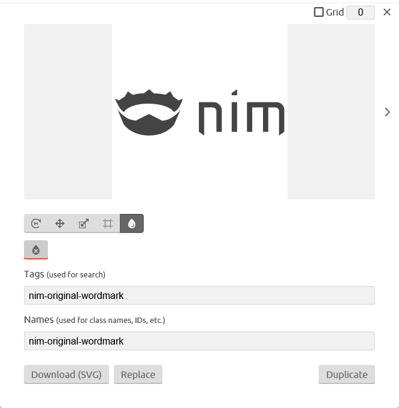Click the Duplicate button
Viewport: 399px width, 408px height.
click(347, 374)
